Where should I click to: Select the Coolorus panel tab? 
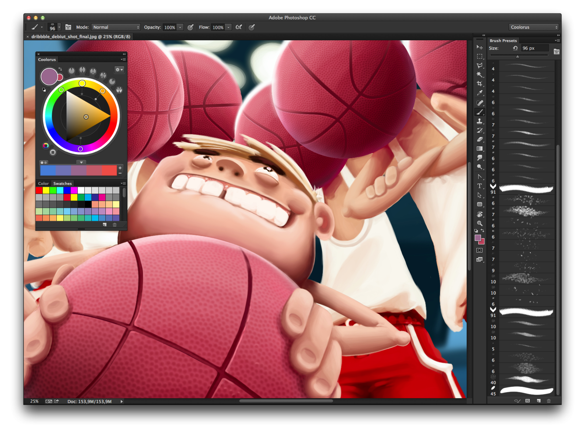tap(47, 60)
